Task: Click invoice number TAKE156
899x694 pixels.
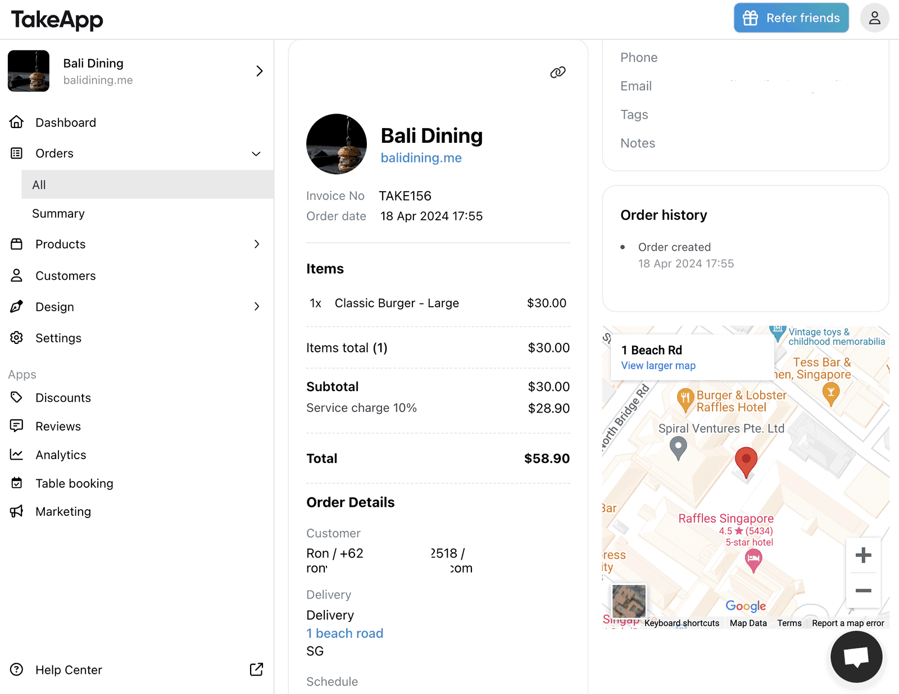Action: pyautogui.click(x=405, y=196)
